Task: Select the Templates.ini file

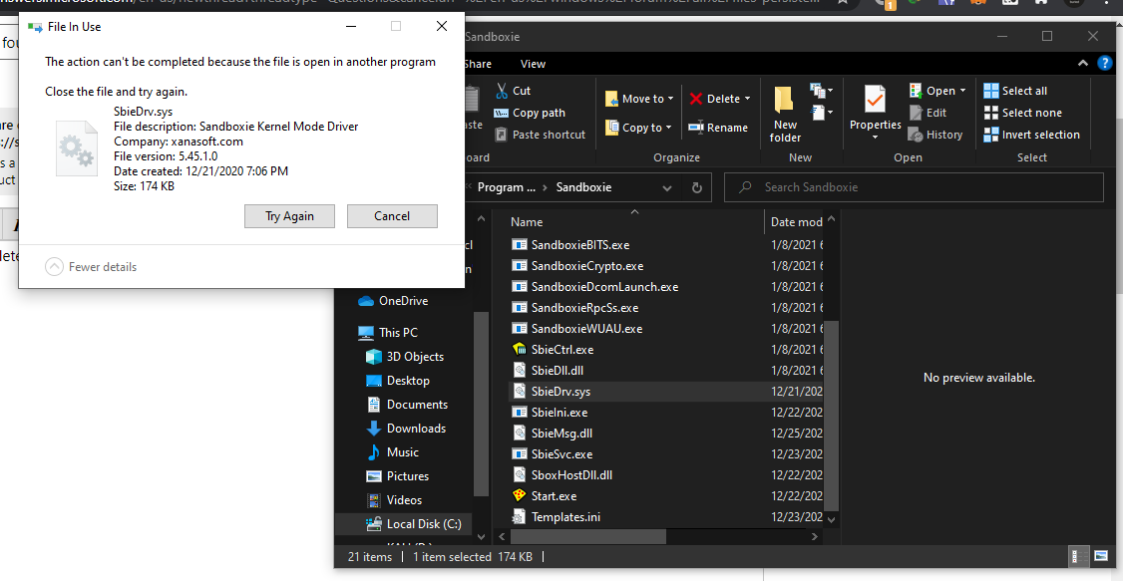Action: (x=565, y=516)
